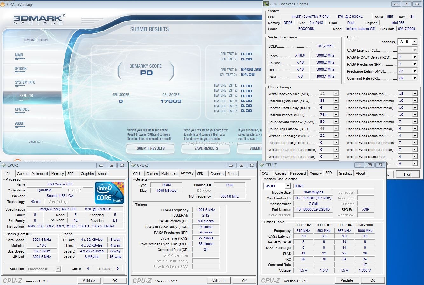Image resolution: width=424 pixels, height=285 pixels.
Task: Click Validate in left CPU-Z CPU window
Action: point(89,281)
